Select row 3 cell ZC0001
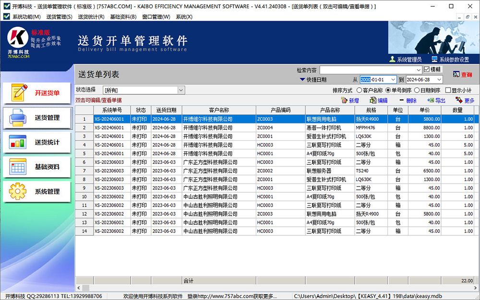480x300 pixels. pos(280,136)
